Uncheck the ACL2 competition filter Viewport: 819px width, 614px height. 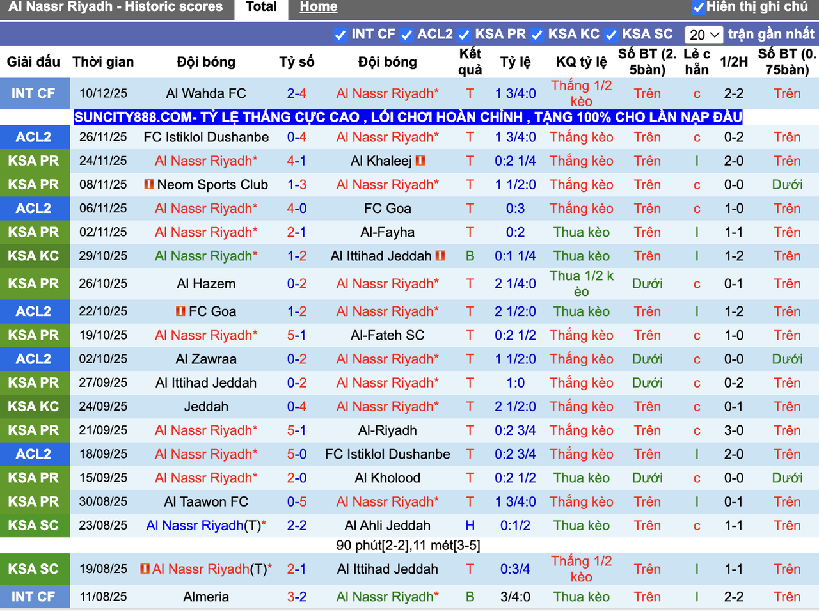click(407, 35)
